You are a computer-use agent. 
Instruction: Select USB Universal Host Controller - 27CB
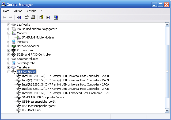[66, 89]
